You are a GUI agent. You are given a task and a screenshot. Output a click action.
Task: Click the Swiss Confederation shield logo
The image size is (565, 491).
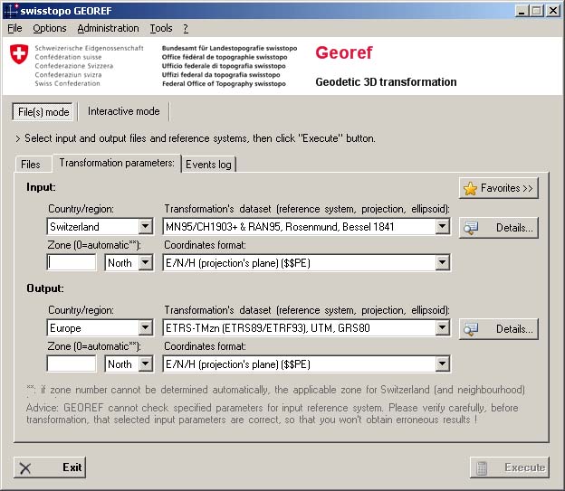(19, 54)
